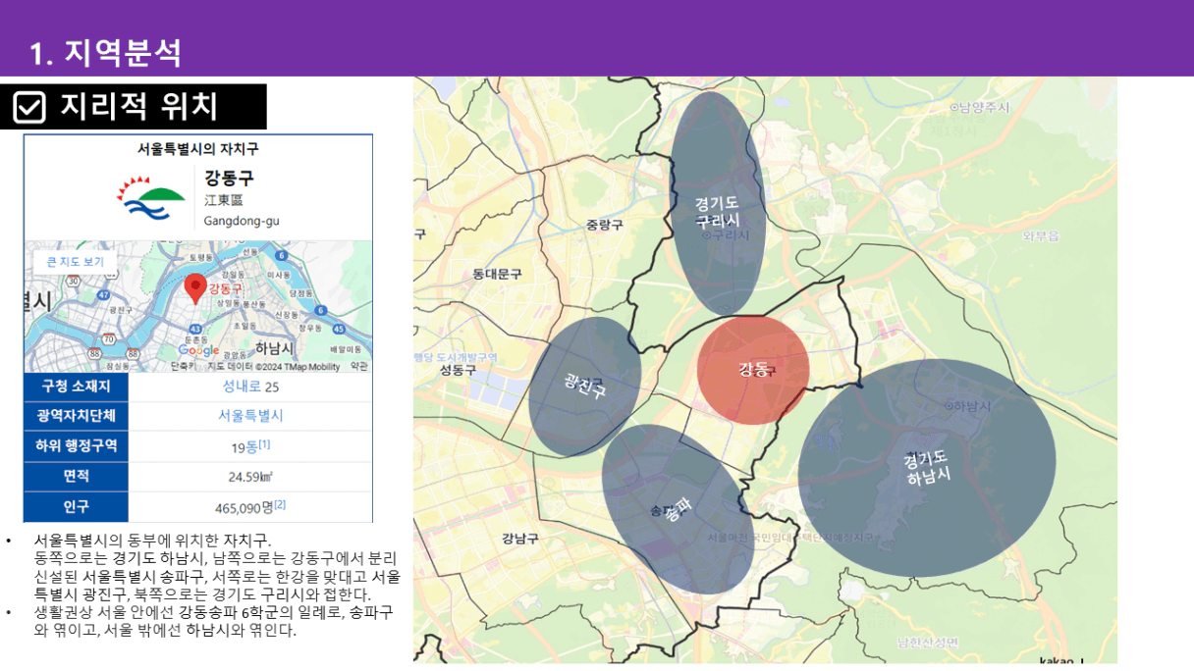Click the red location pin on mini map
Screen dimensions: 1194x671
tap(195, 288)
